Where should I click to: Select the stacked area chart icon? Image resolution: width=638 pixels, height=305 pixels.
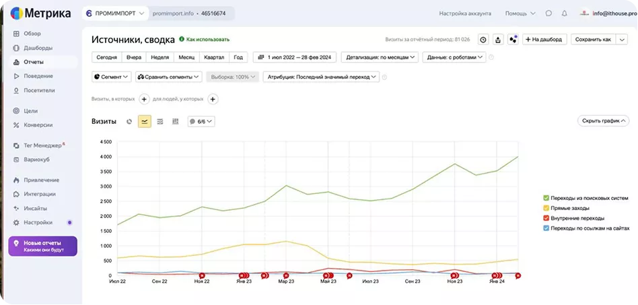tap(160, 121)
